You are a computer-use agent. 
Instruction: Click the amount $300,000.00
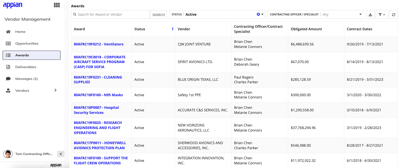301,95
